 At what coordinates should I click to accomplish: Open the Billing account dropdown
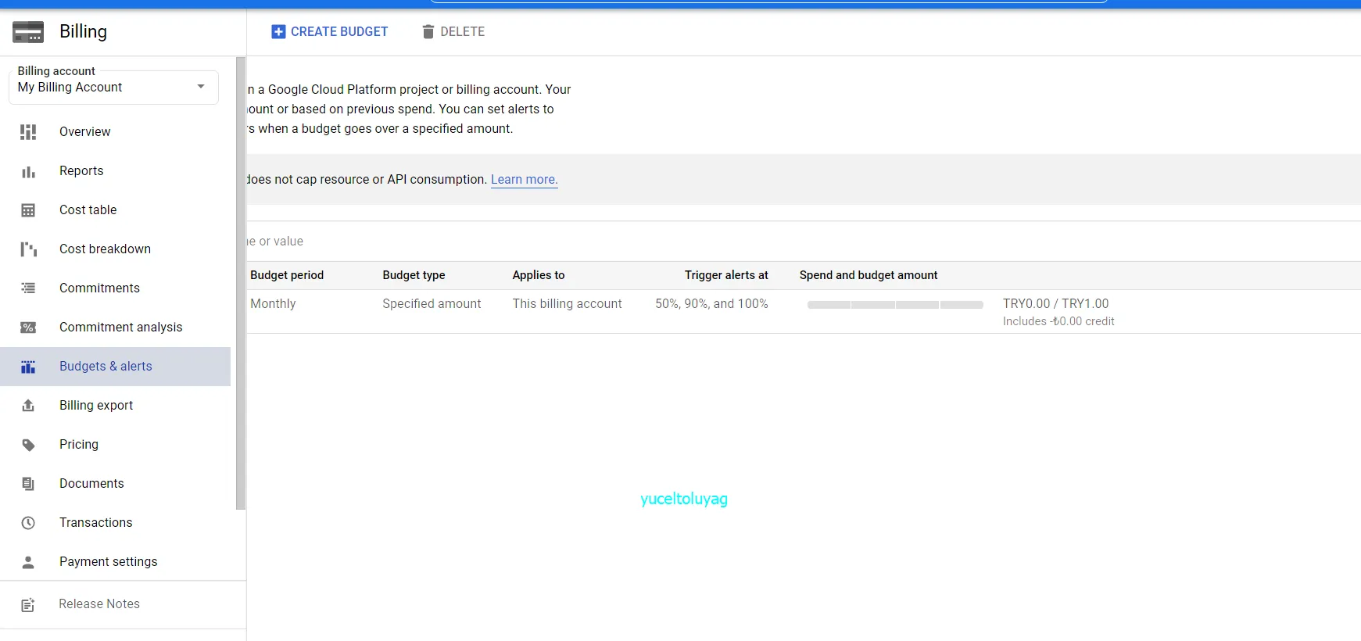[x=113, y=87]
